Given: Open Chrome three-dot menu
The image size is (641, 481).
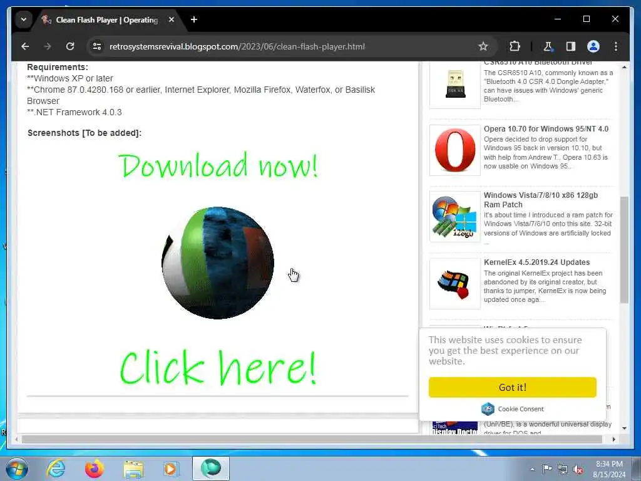Looking at the screenshot, I should (x=616, y=46).
